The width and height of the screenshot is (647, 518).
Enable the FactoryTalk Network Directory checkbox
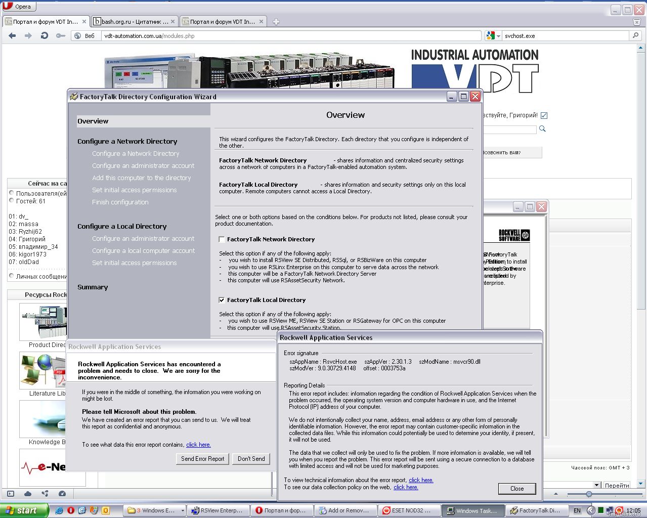[x=222, y=239]
